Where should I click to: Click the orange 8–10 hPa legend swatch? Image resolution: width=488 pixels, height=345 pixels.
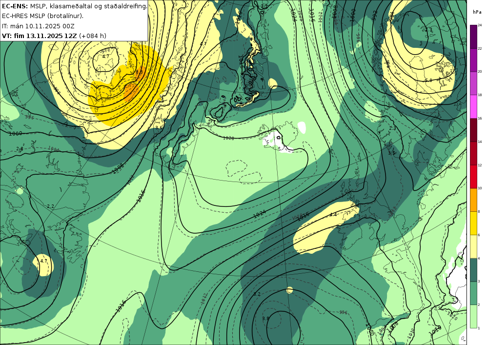coord(473,200)
